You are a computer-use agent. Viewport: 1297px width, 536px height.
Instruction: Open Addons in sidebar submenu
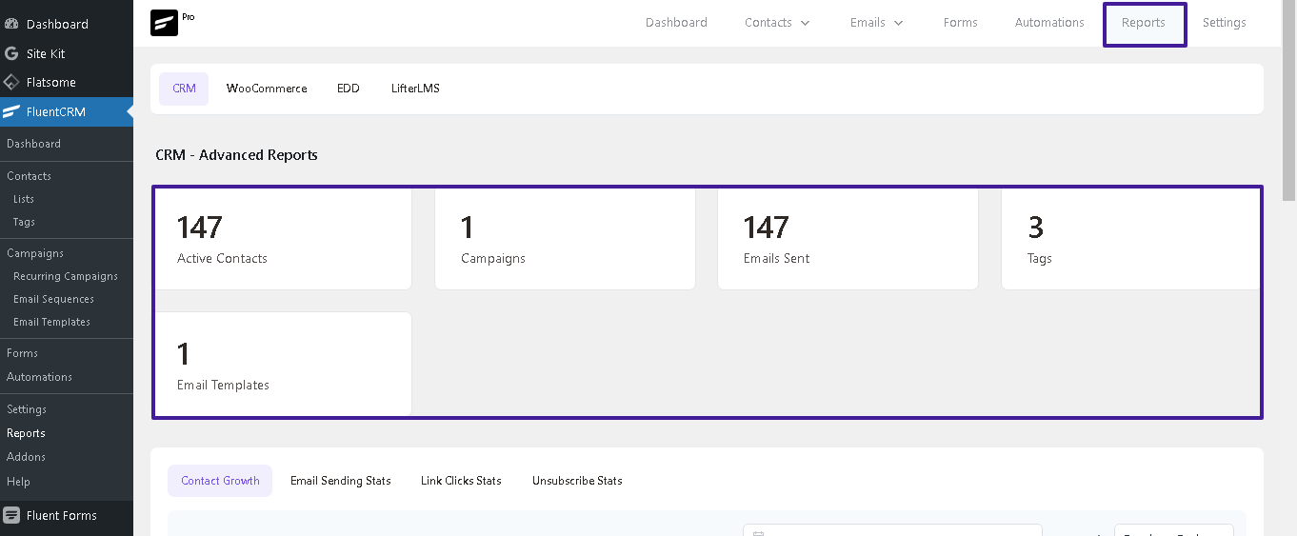[x=26, y=457]
